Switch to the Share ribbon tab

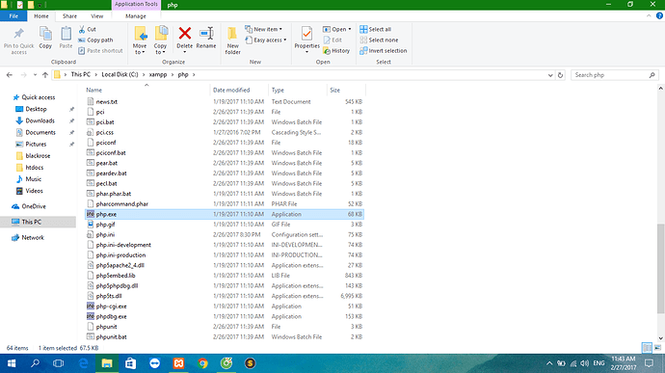point(69,16)
